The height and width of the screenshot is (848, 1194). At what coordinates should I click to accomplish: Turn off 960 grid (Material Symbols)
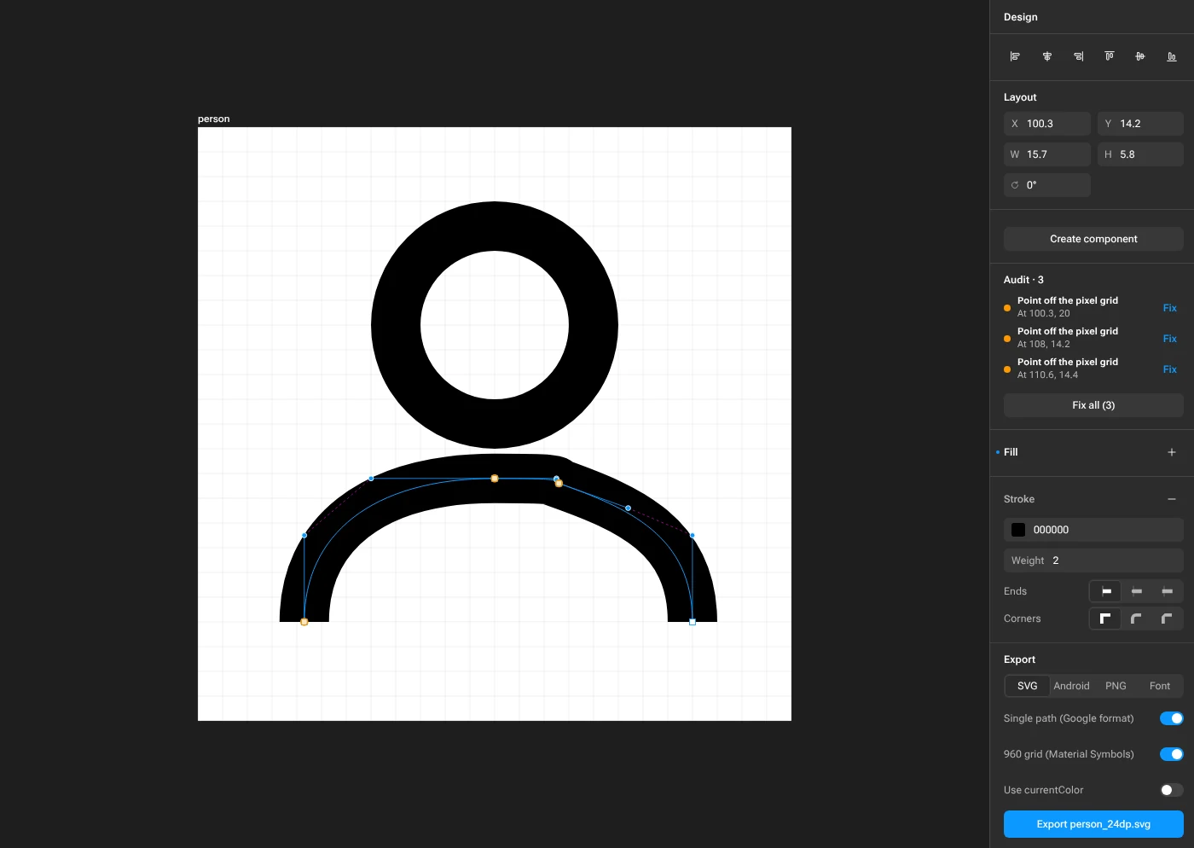pos(1172,754)
